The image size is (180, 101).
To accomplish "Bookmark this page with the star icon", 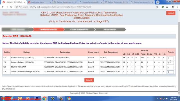I will point(157,7).
